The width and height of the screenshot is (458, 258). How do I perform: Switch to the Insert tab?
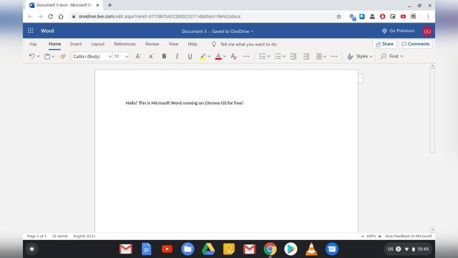coord(76,44)
